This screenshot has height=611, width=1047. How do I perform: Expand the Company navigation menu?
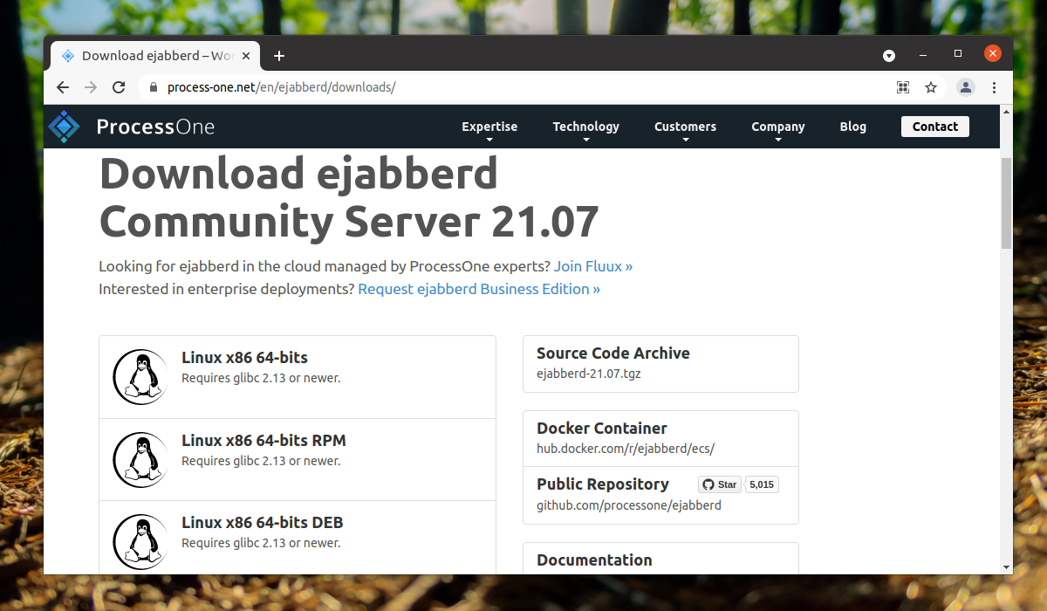tap(777, 127)
